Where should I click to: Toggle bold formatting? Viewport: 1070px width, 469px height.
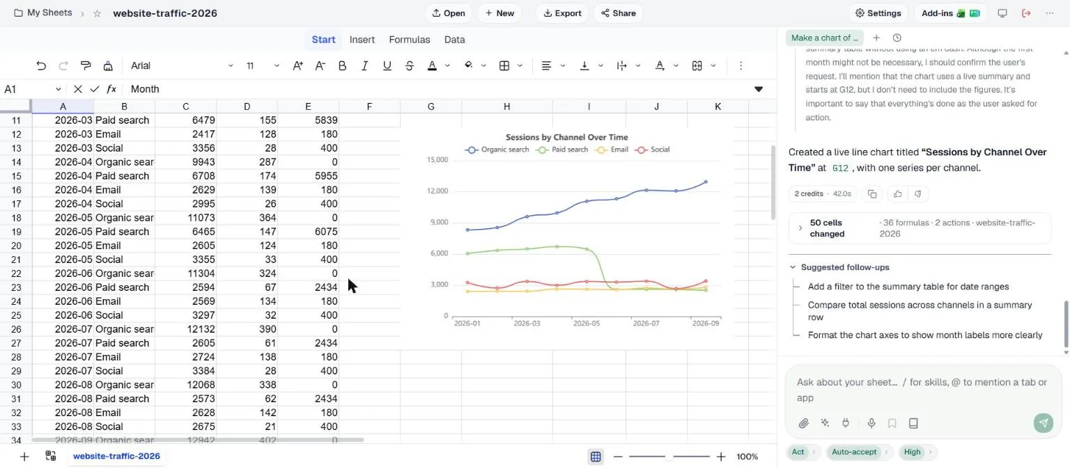342,65
